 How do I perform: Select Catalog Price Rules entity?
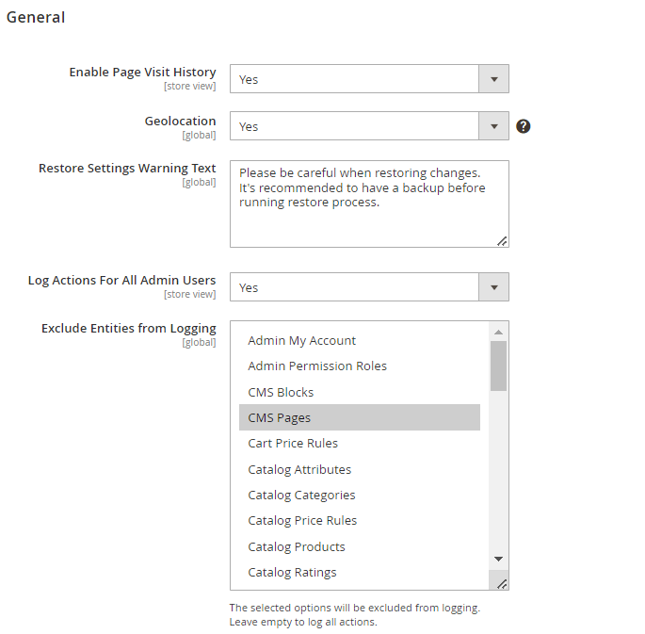[x=359, y=520]
